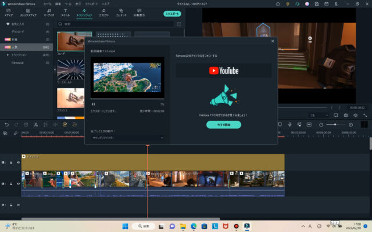The height and width of the screenshot is (232, 372).
Task: Open the ファイル (File) menu
Action: coord(46,4)
